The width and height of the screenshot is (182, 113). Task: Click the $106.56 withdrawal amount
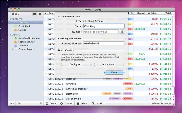(x=154, y=94)
